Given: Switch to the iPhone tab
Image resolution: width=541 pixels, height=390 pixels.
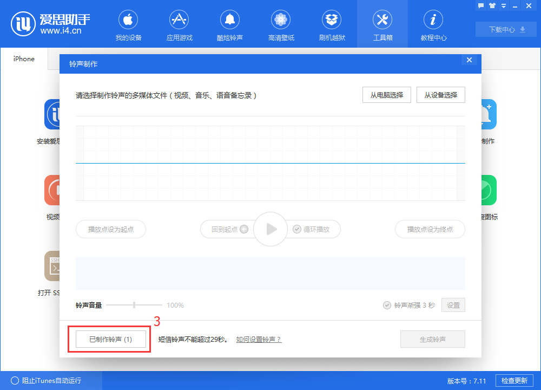Looking at the screenshot, I should 23,58.
